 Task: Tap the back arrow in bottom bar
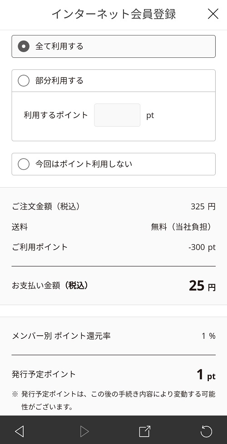click(x=19, y=432)
